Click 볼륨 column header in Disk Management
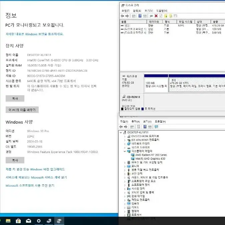The width and height of the screenshot is (225, 225). (x=133, y=22)
